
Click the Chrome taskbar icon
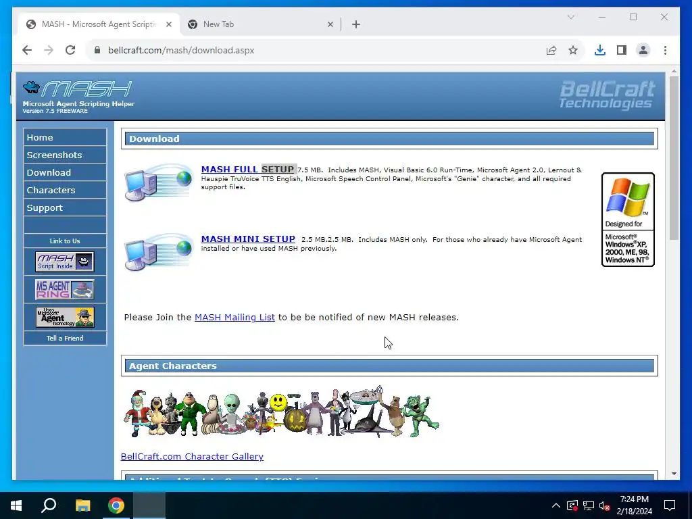[116, 505]
